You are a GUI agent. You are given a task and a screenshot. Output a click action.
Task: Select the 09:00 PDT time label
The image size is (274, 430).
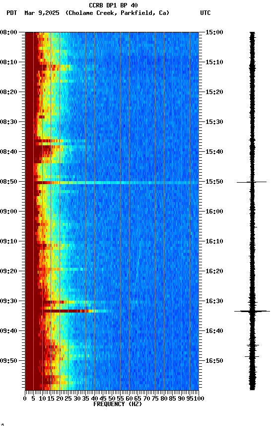pyautogui.click(x=8, y=212)
